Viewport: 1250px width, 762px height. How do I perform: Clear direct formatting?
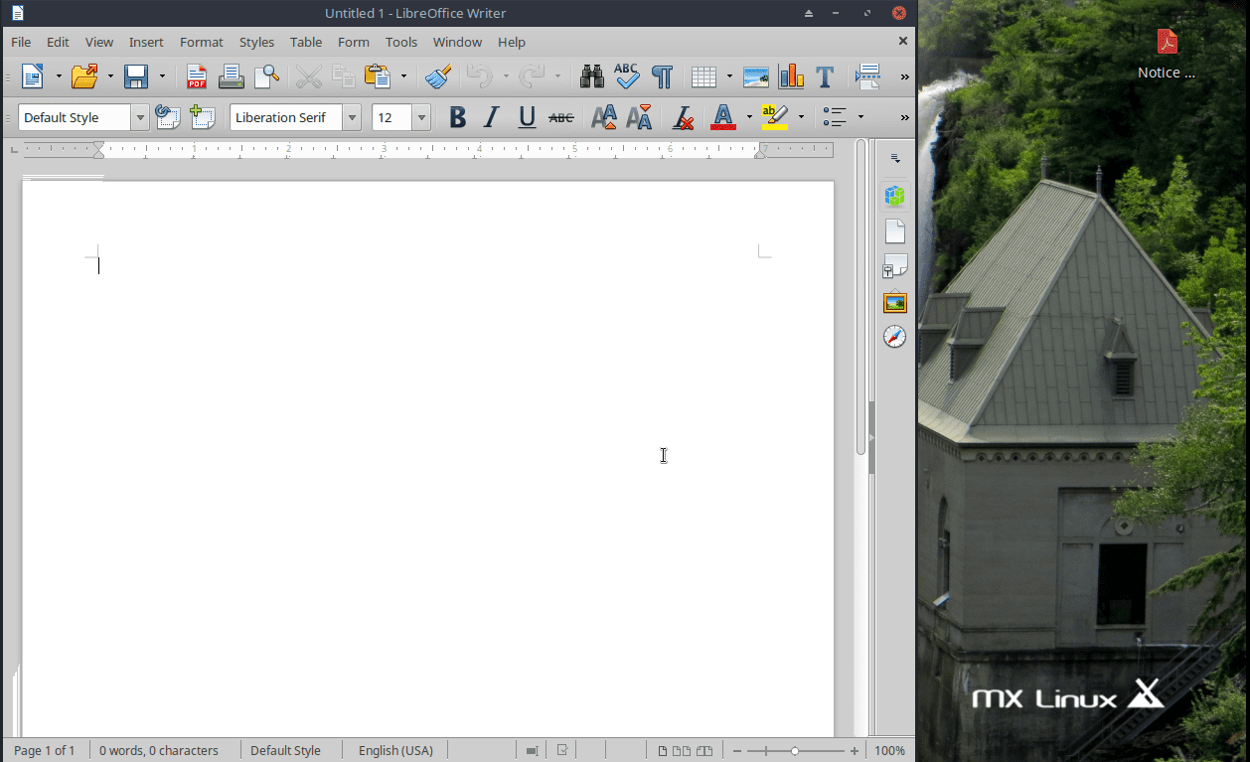pos(683,117)
